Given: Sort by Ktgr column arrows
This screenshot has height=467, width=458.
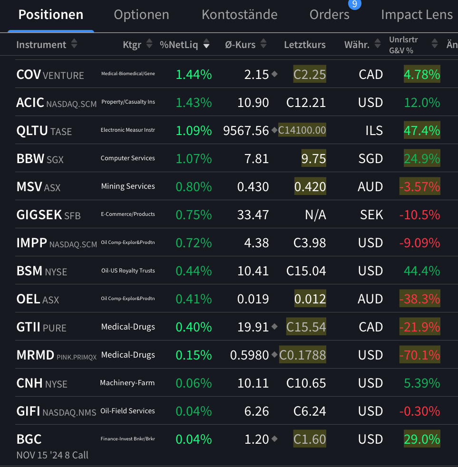Looking at the screenshot, I should tap(149, 44).
